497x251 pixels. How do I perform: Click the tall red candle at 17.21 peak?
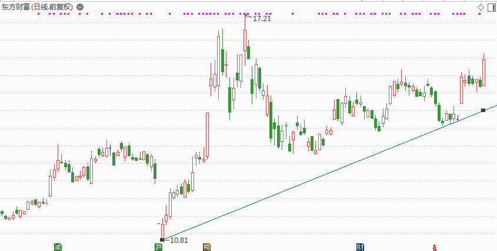[245, 40]
